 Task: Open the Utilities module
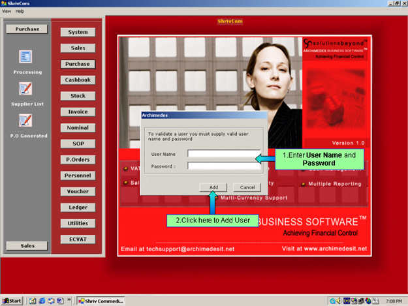pyautogui.click(x=78, y=223)
